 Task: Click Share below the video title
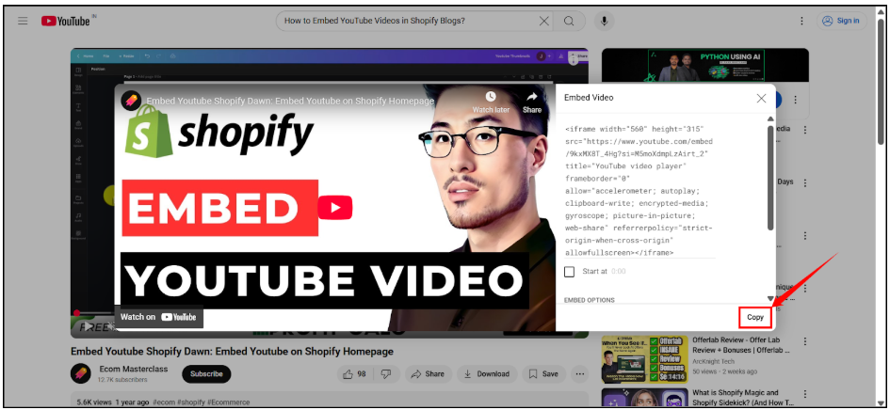428,373
